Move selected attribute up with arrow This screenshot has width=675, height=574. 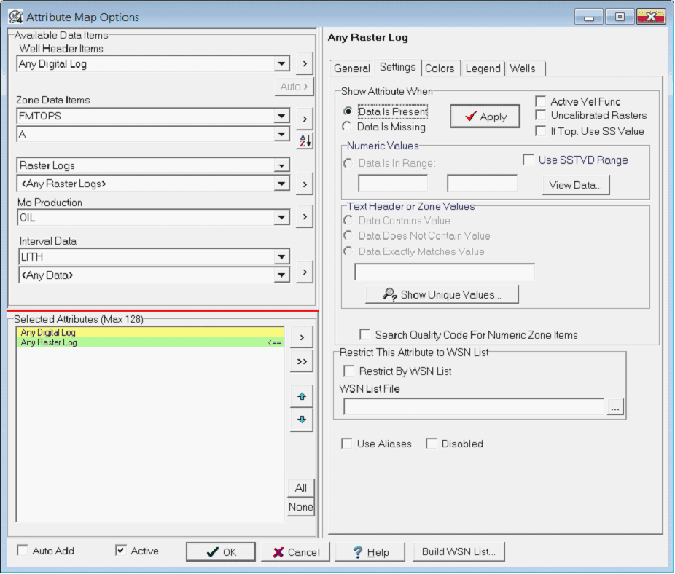(x=301, y=397)
